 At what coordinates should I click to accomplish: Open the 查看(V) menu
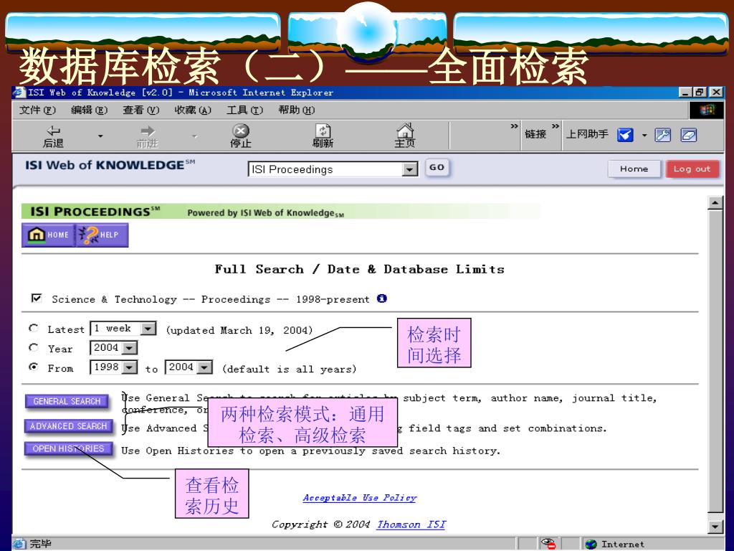(x=141, y=110)
